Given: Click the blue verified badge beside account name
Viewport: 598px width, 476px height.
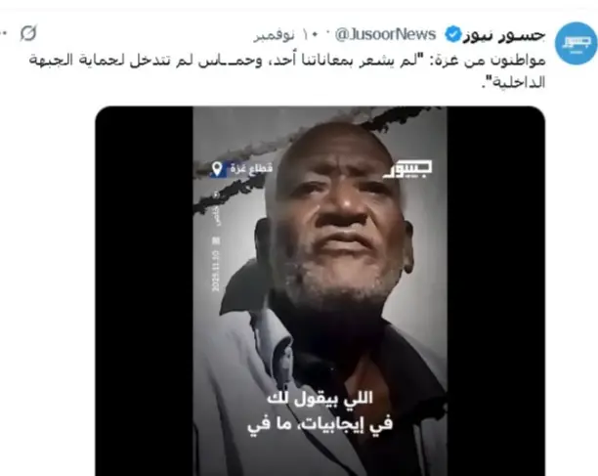Looking at the screenshot, I should click(453, 35).
